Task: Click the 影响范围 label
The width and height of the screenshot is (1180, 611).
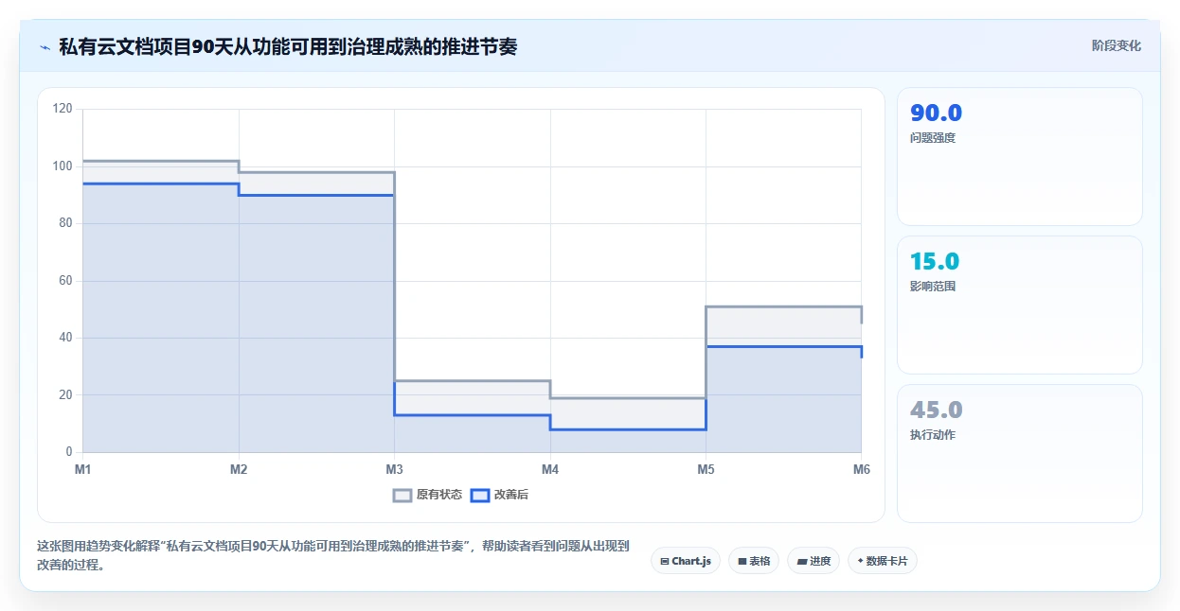Action: (933, 287)
